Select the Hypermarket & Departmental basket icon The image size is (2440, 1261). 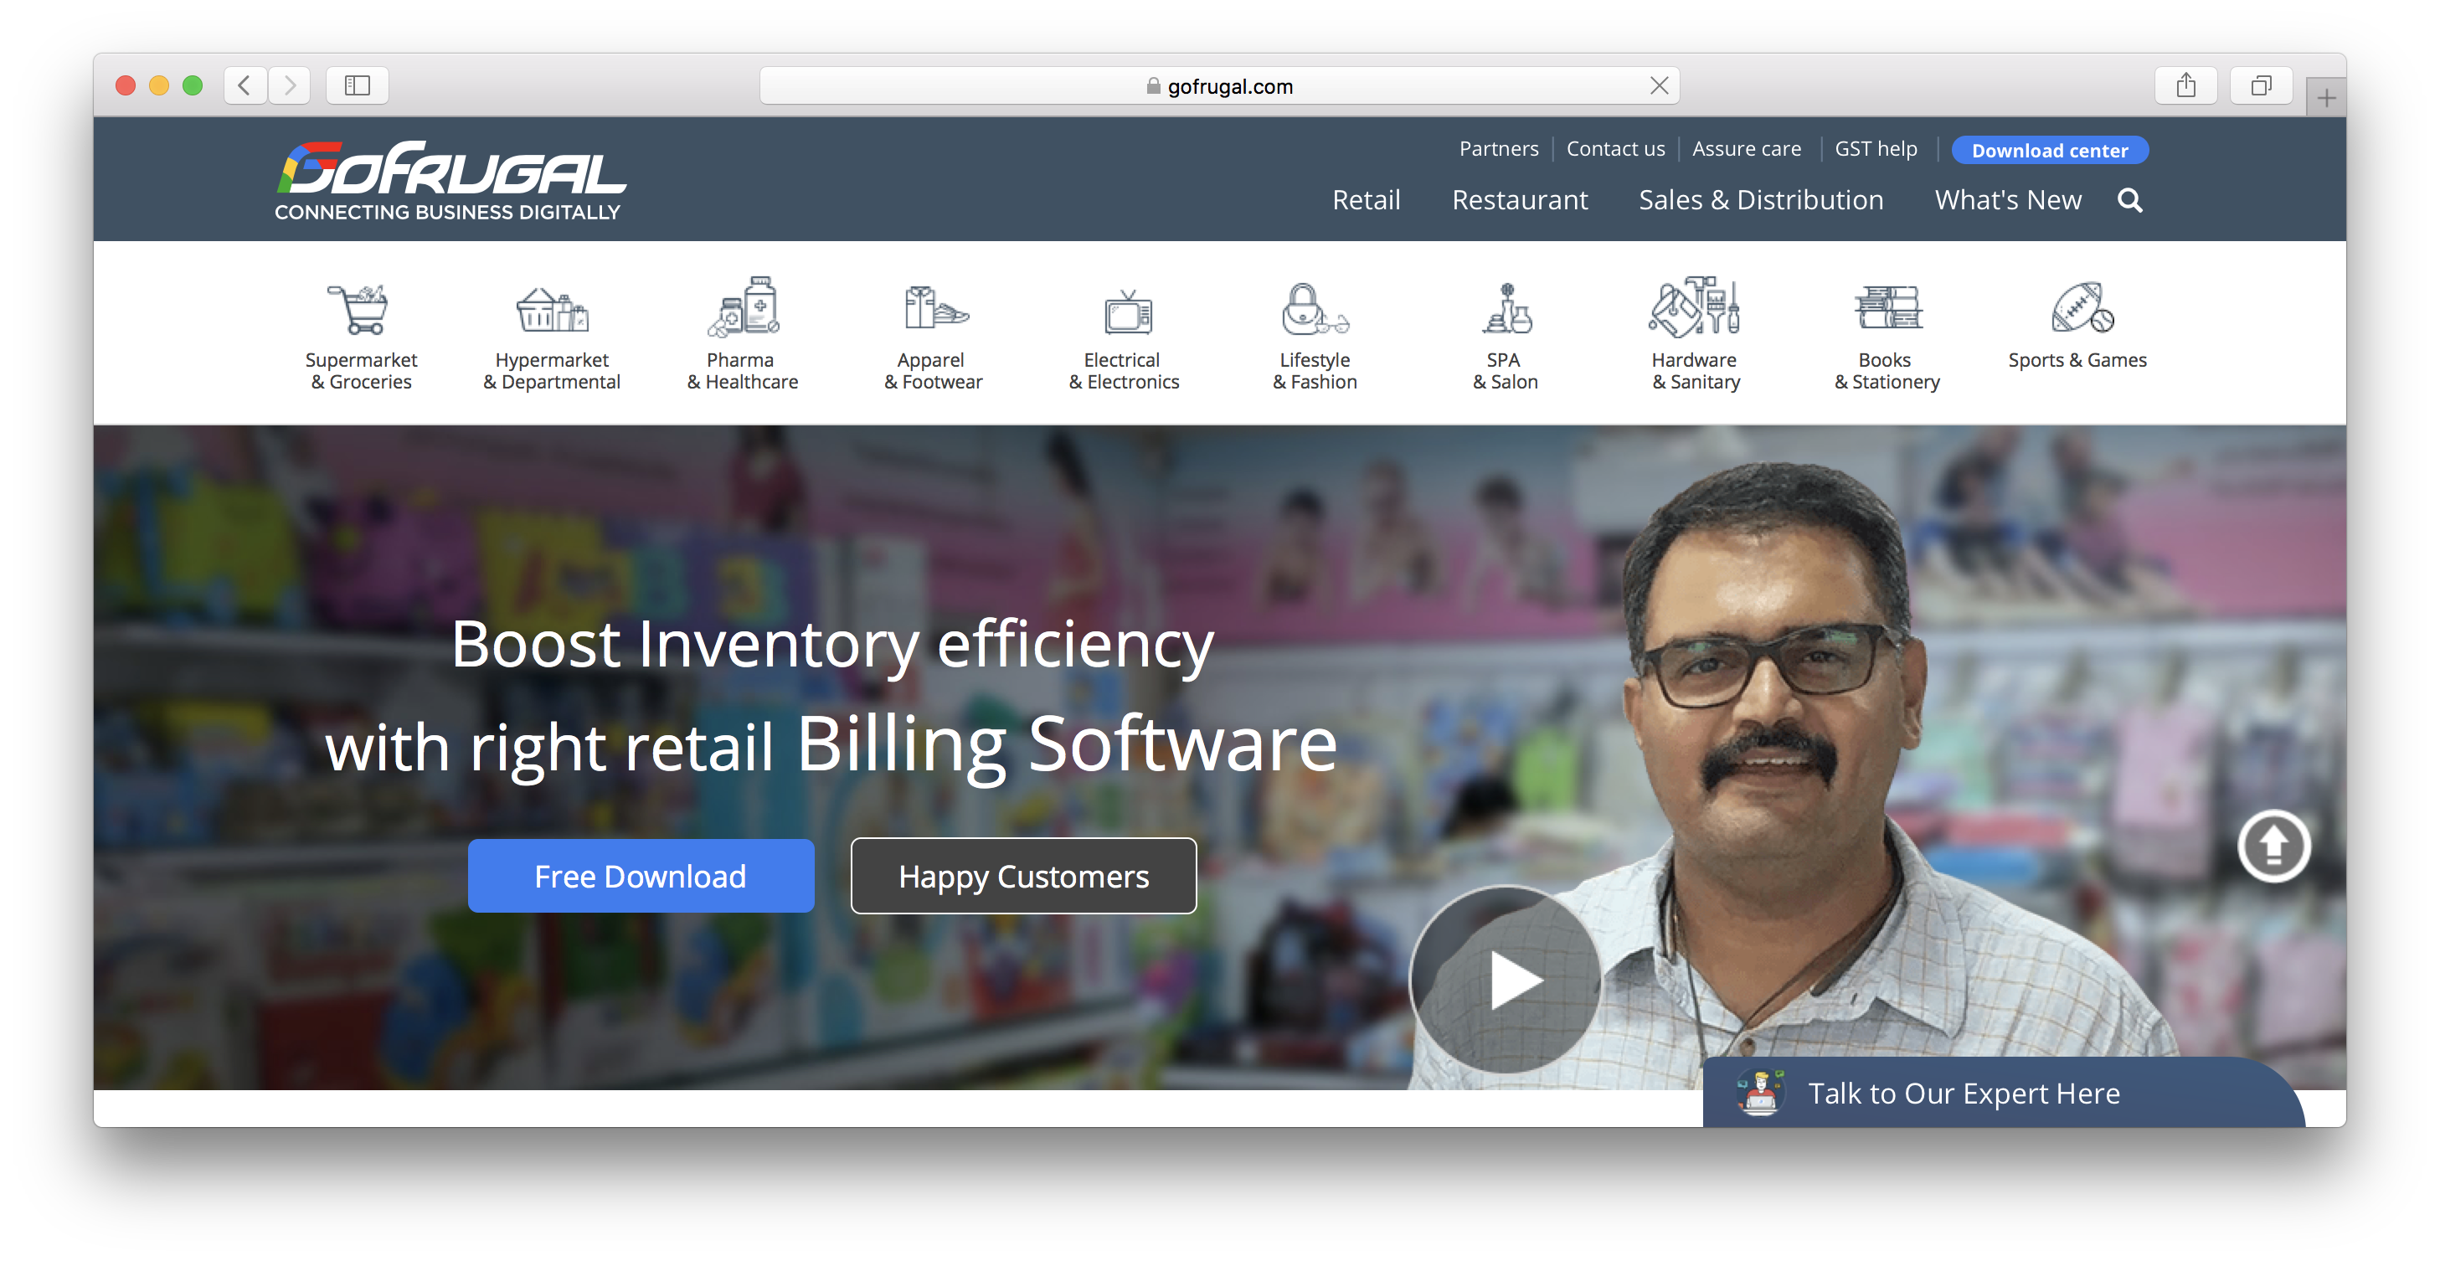tap(551, 310)
